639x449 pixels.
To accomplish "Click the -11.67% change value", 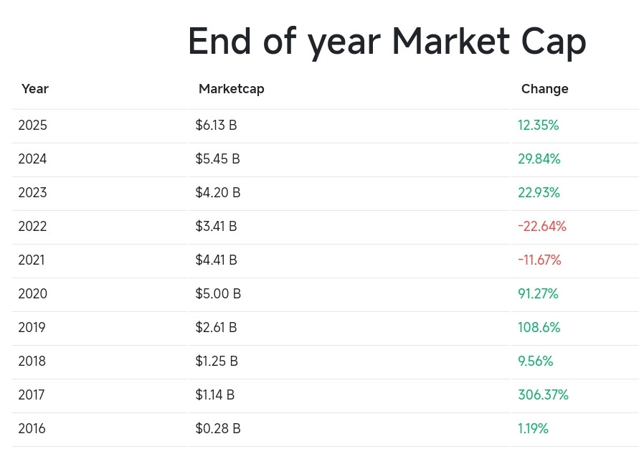I will tap(539, 260).
